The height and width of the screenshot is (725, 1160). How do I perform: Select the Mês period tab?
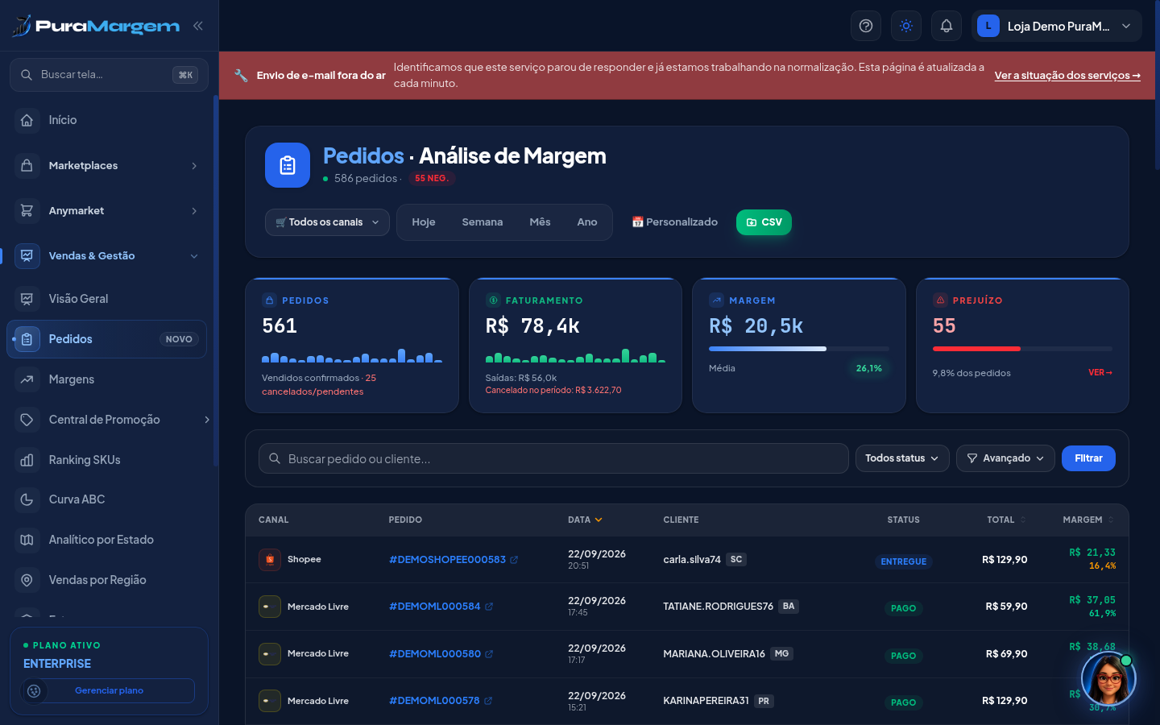pos(540,222)
